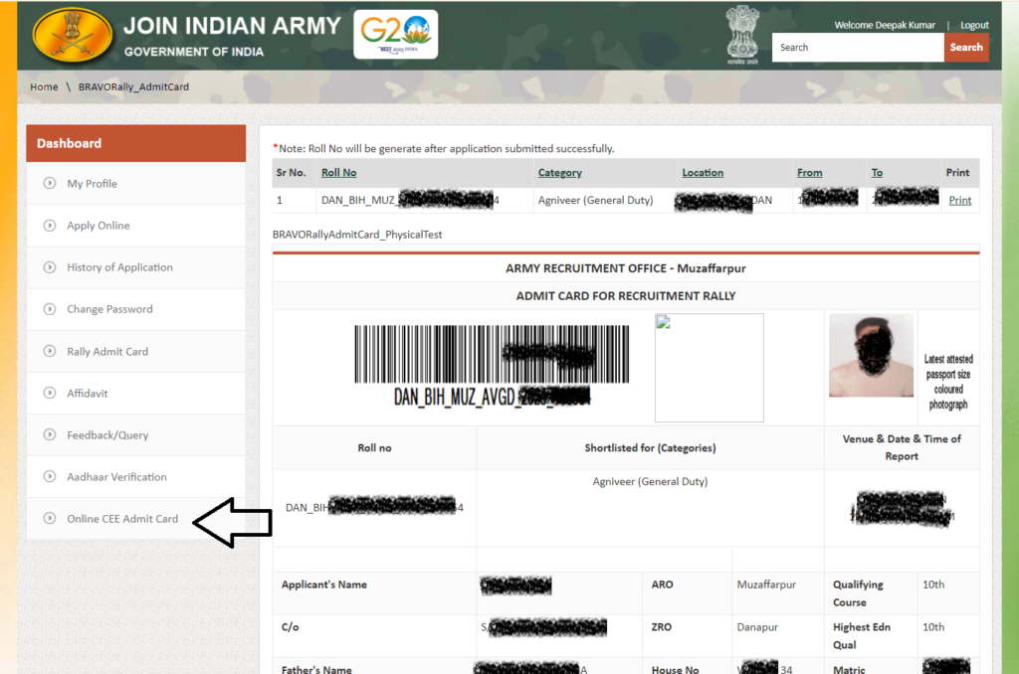The height and width of the screenshot is (674, 1019).
Task: Click Agniveer (General Duty) in table row
Action: click(x=595, y=200)
